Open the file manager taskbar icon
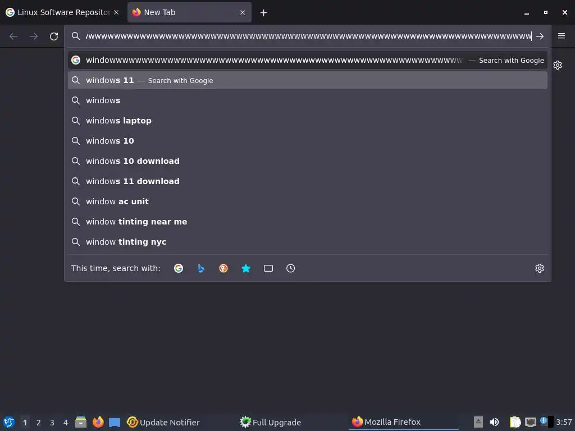Screen dimensions: 575x431 point(81,422)
